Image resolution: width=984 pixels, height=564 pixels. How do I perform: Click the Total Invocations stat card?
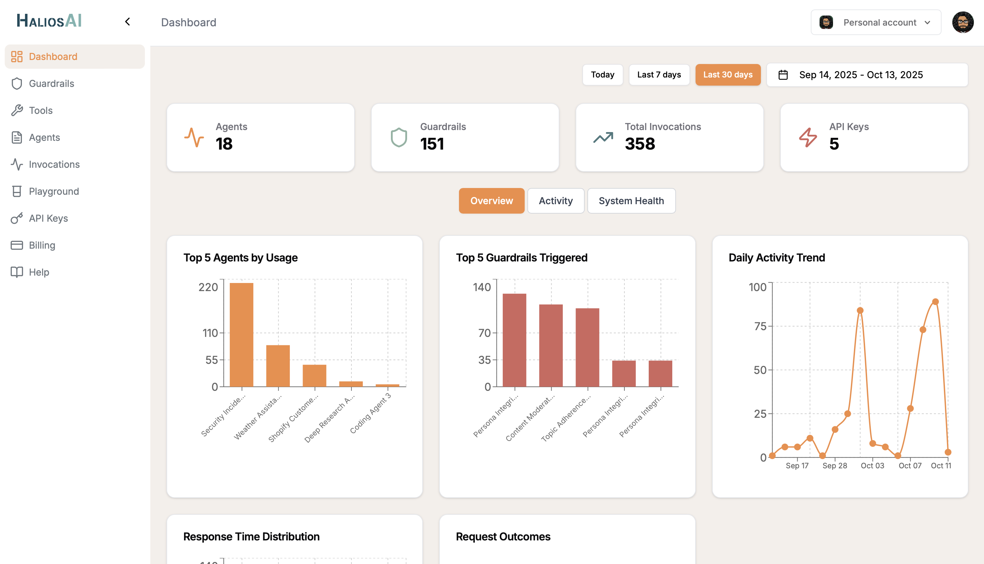click(x=669, y=137)
